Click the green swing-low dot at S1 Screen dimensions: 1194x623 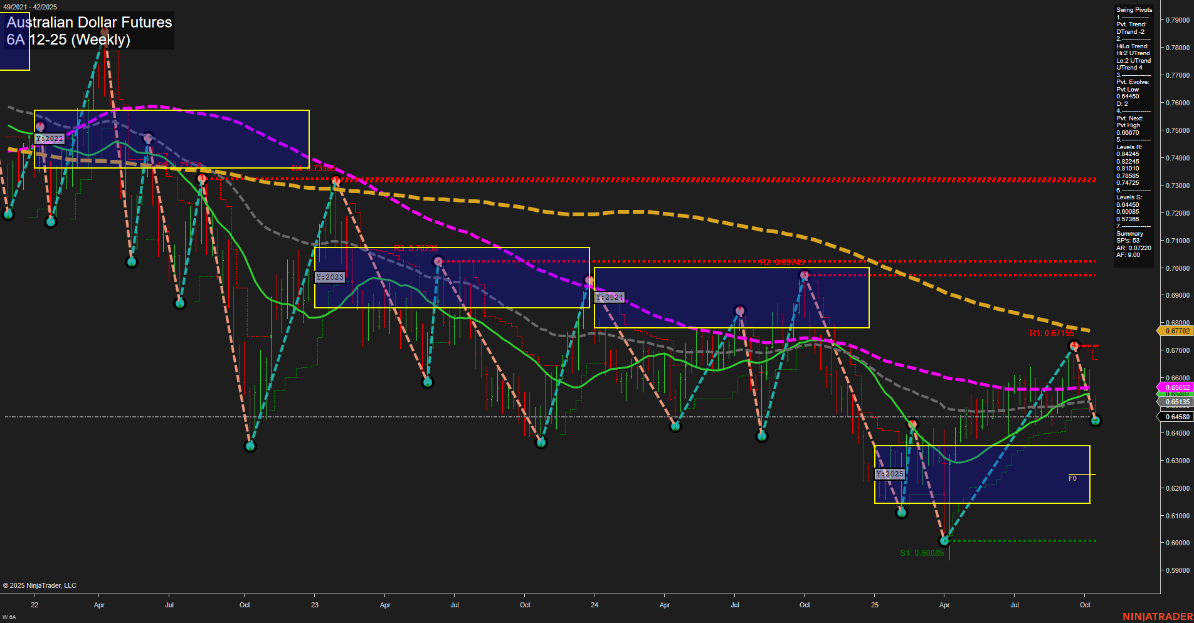[x=944, y=540]
